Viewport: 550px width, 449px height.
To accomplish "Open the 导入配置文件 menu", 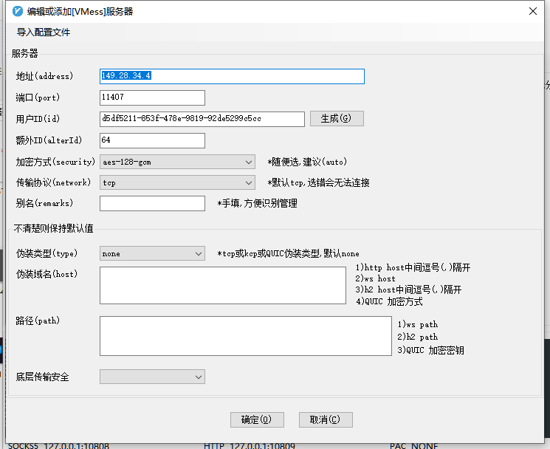I will point(44,32).
